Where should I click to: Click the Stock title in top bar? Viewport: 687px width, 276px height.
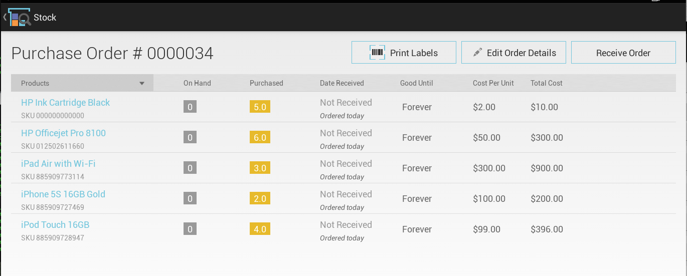click(45, 18)
